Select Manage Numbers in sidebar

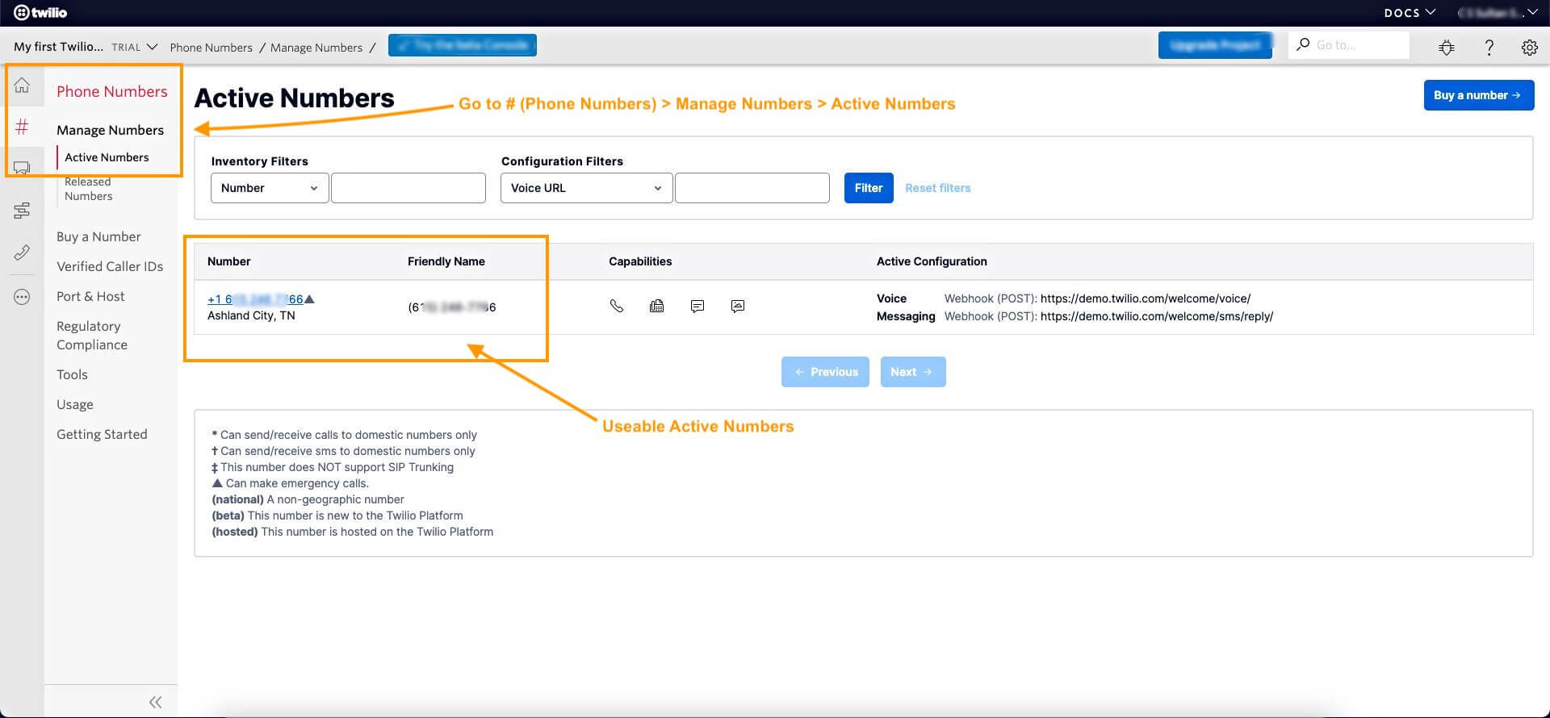pos(110,130)
